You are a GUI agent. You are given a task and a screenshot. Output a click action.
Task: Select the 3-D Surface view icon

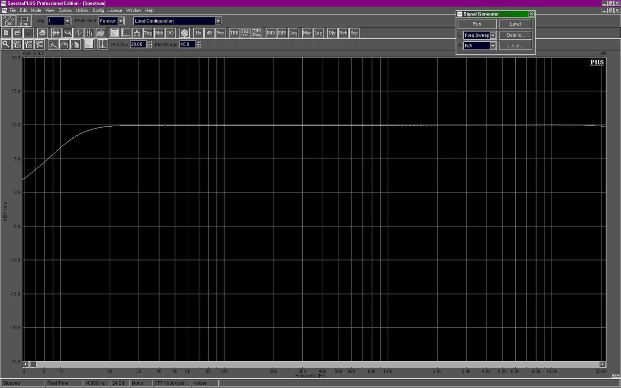[x=100, y=33]
